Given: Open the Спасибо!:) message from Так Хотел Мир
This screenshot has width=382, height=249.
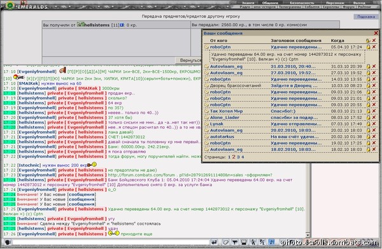Looking at the screenshot, I should tap(283, 111).
